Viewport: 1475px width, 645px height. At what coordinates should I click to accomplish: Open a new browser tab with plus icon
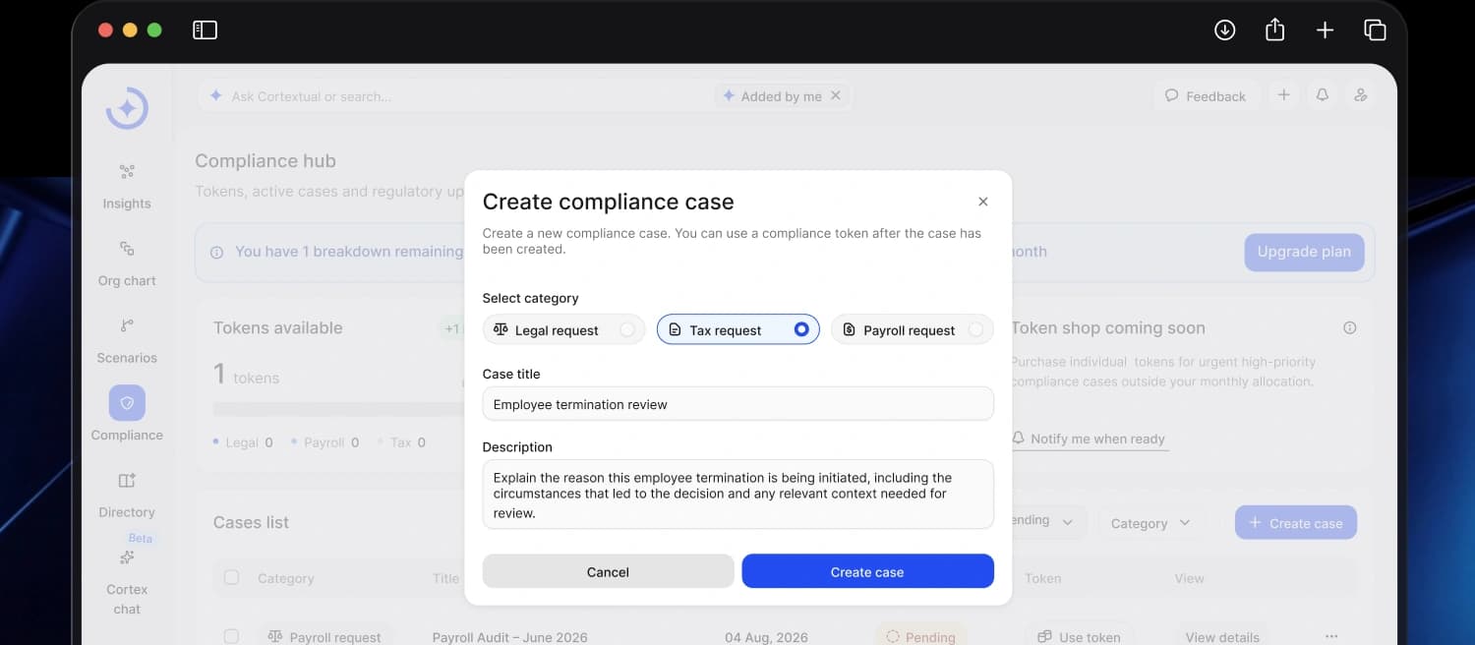pyautogui.click(x=1325, y=30)
